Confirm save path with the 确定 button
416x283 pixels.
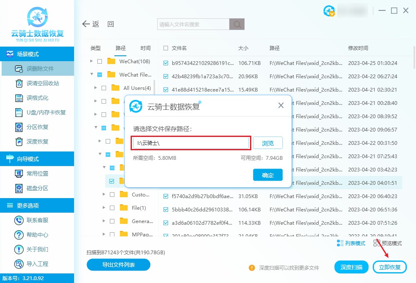267,175
